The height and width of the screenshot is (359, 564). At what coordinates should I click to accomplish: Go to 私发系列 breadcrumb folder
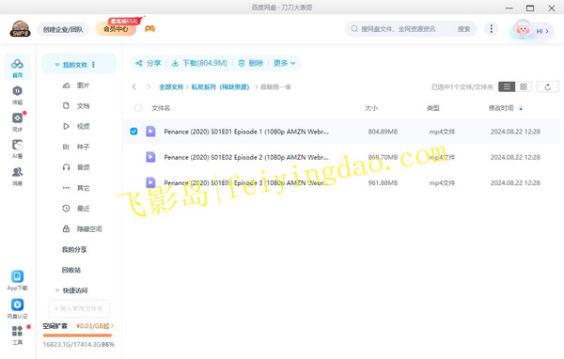(x=220, y=86)
